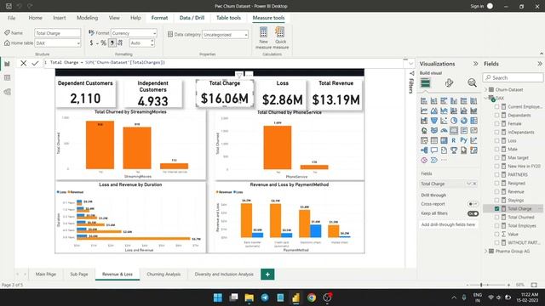Commit the formula with the checkmark icon
Screen dimensions: 545x306
point(35,63)
